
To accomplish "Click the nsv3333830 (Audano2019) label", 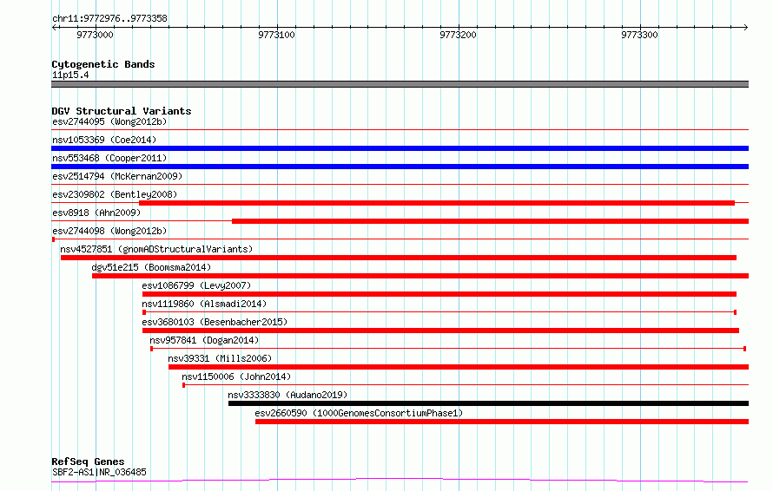I will tap(287, 395).
